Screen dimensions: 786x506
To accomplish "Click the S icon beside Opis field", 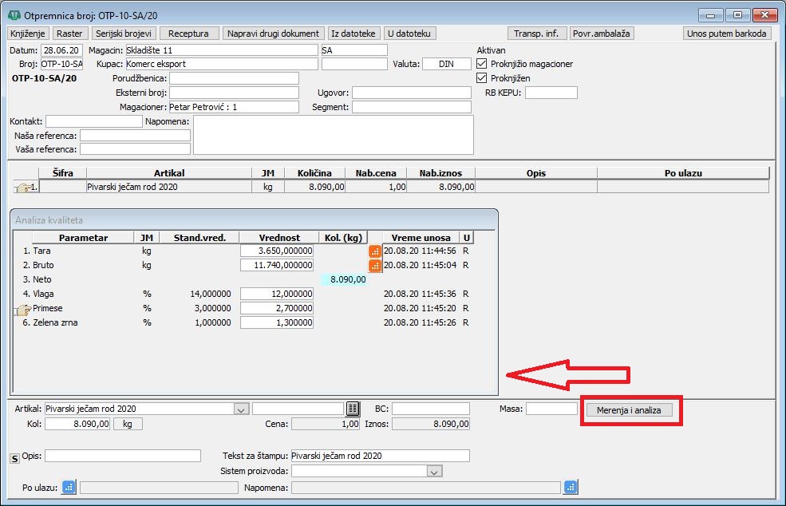I will pos(14,457).
